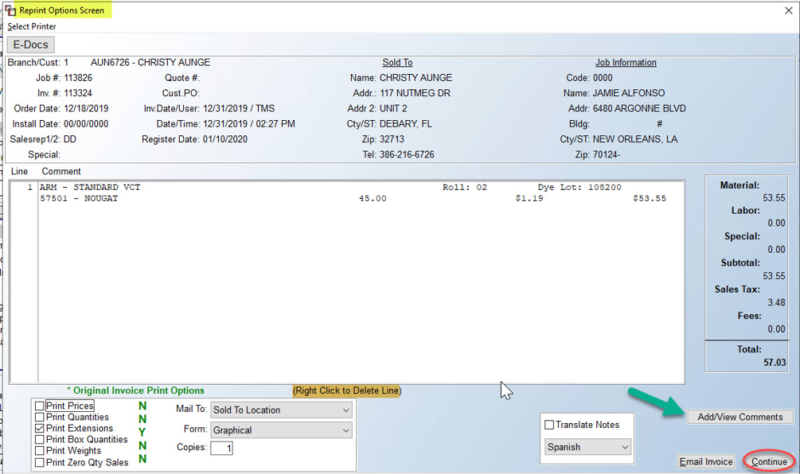Uncheck the Print Extensions checkbox
The image size is (800, 474).
point(40,429)
